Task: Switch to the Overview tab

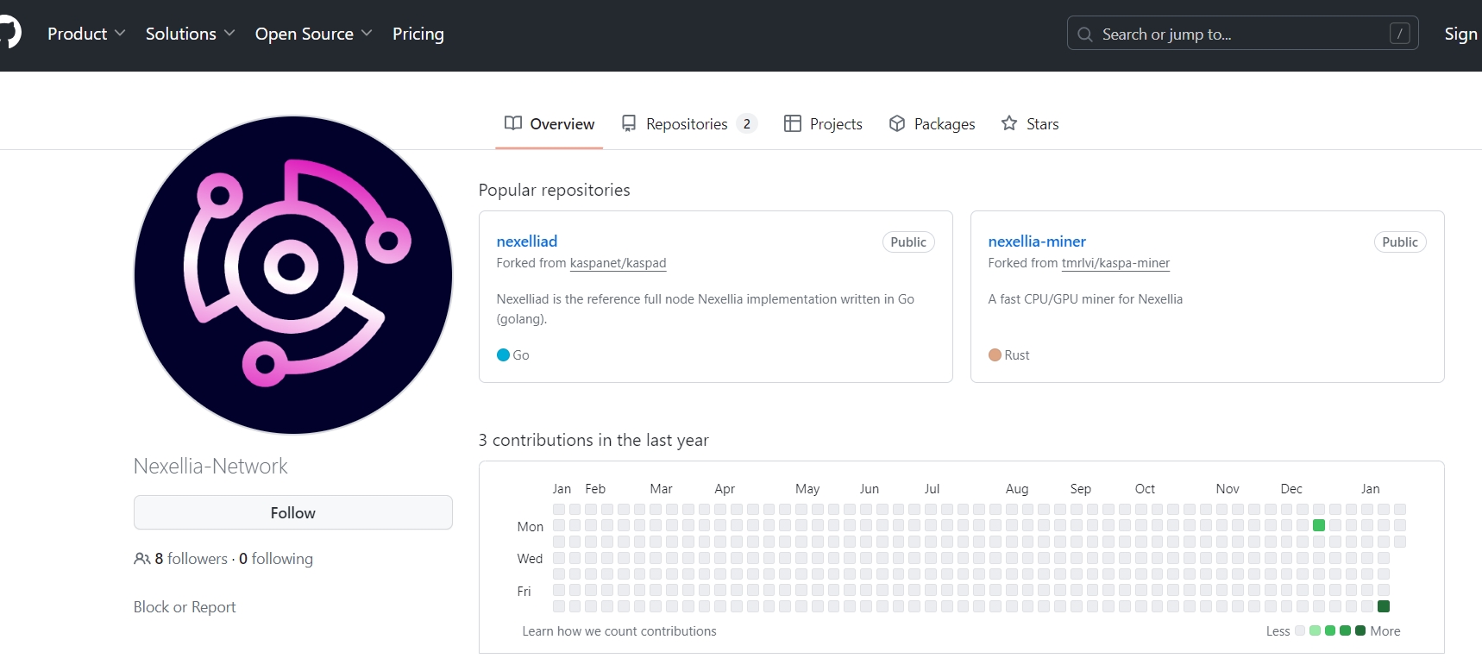Action: 549,123
